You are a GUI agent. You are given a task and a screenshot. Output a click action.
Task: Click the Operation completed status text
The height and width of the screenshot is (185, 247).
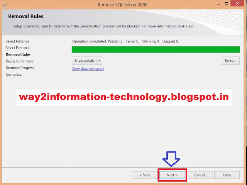[125, 41]
